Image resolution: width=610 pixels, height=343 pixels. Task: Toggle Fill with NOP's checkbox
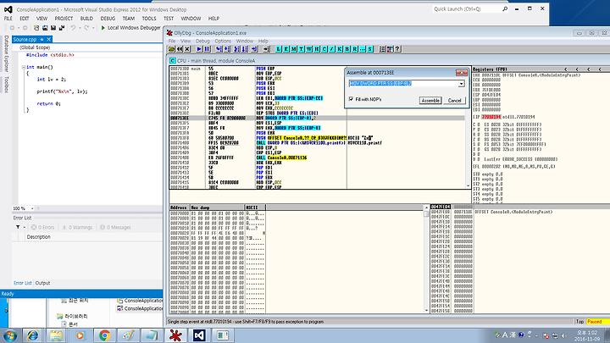coord(352,100)
